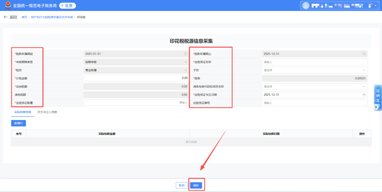Open calendar icon for 应税凭证书立日期

coord(364,95)
